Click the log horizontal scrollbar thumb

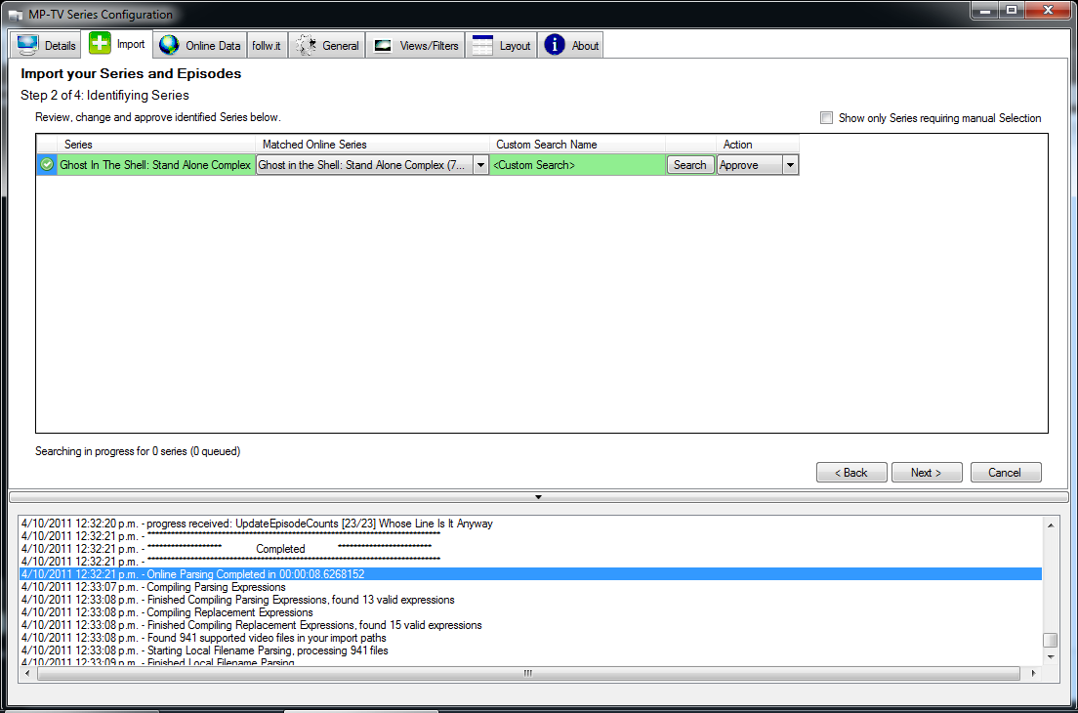click(528, 673)
